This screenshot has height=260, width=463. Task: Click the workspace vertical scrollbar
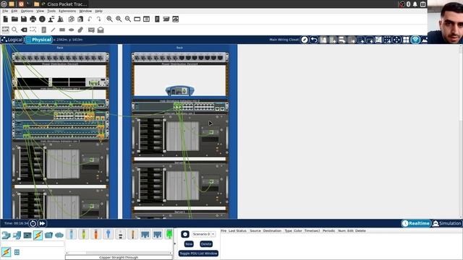pos(461,131)
